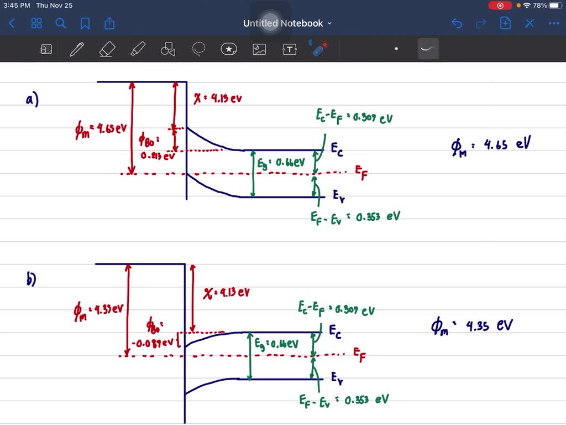Image resolution: width=566 pixels, height=425 pixels.
Task: Add a text box with the Text tool
Action: (x=290, y=49)
